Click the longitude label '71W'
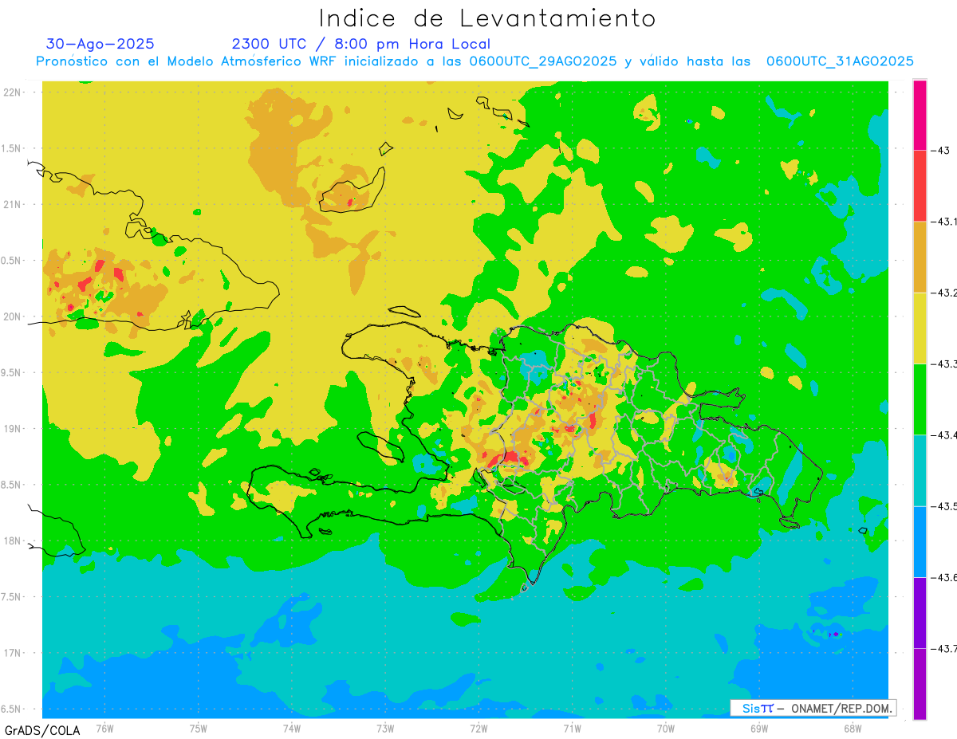This screenshot has height=739, width=957. 572,728
